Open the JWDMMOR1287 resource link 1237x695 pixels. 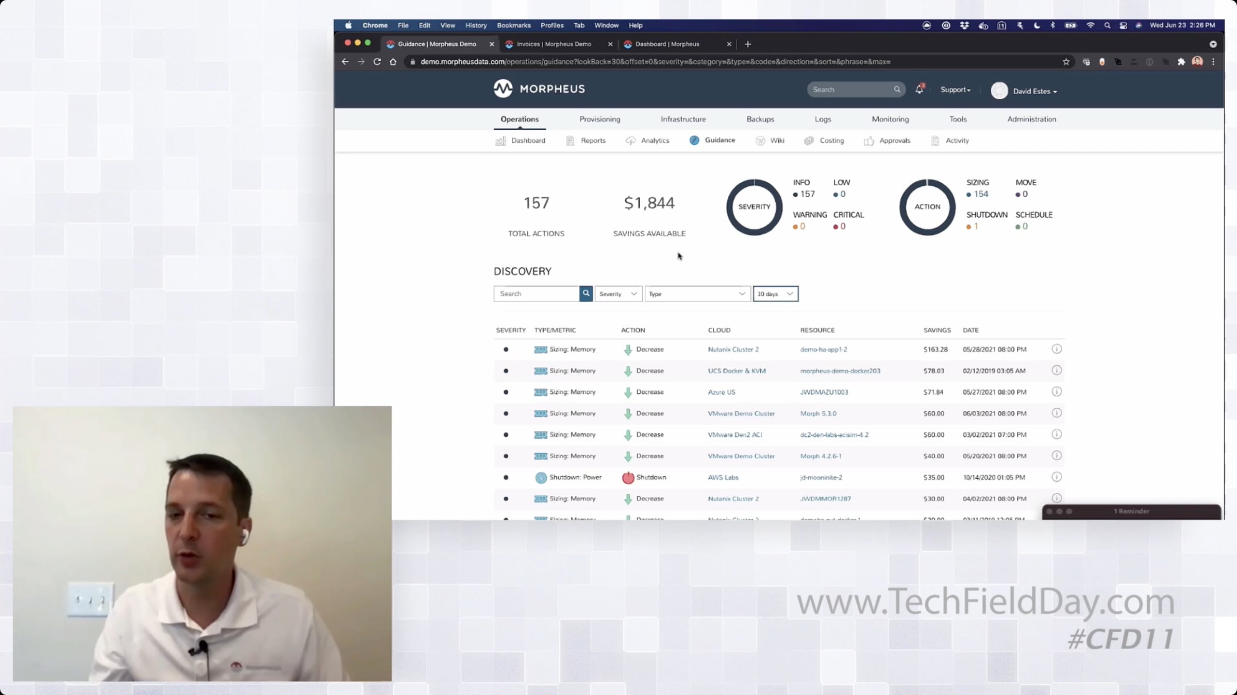(x=826, y=499)
